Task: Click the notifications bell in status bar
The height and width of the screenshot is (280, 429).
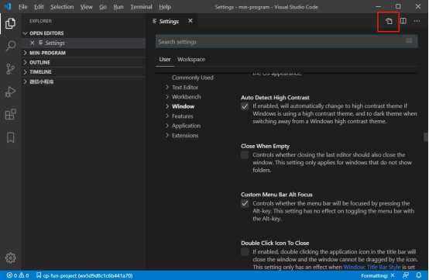Action: pyautogui.click(x=419, y=275)
